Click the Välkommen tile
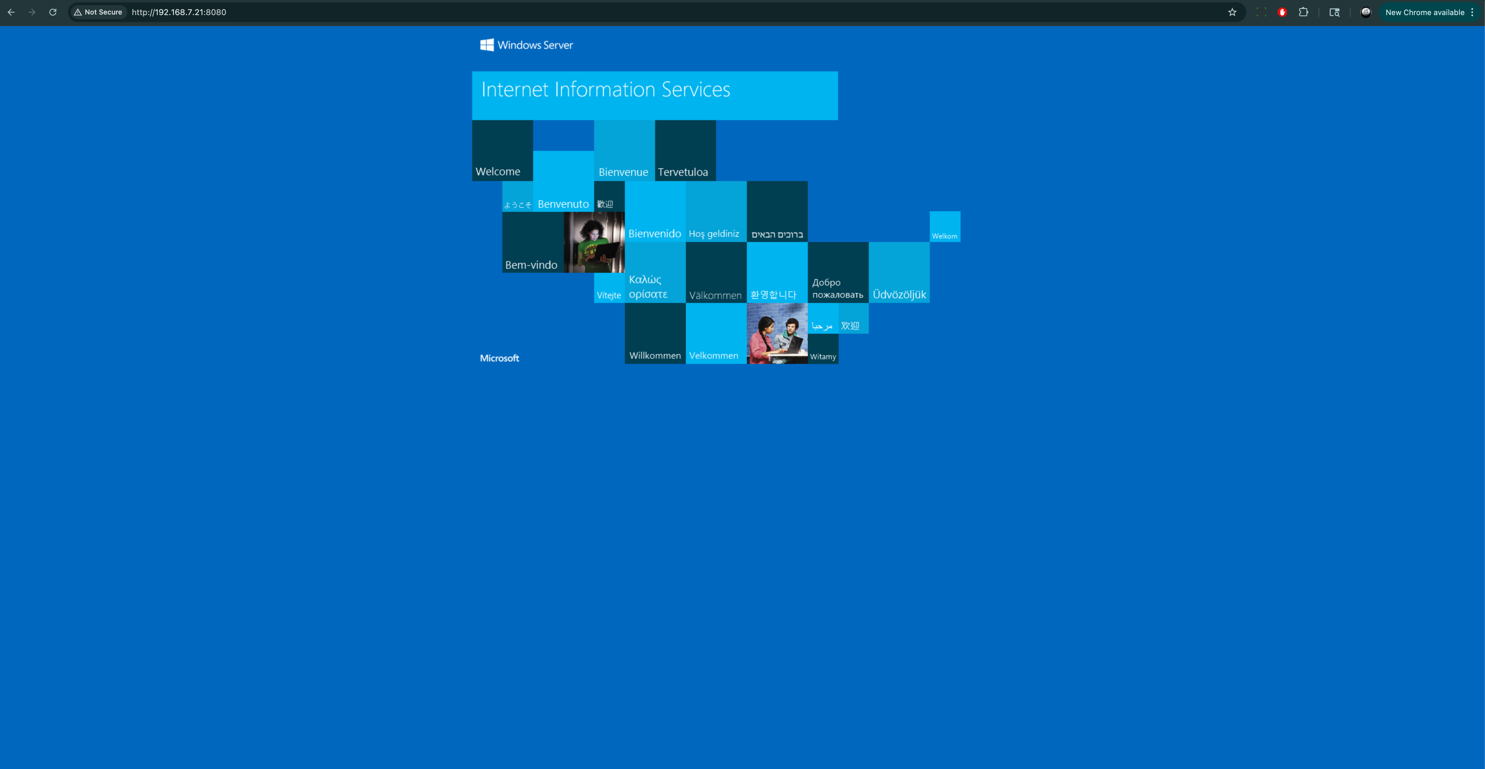The width and height of the screenshot is (1485, 769). click(x=716, y=272)
